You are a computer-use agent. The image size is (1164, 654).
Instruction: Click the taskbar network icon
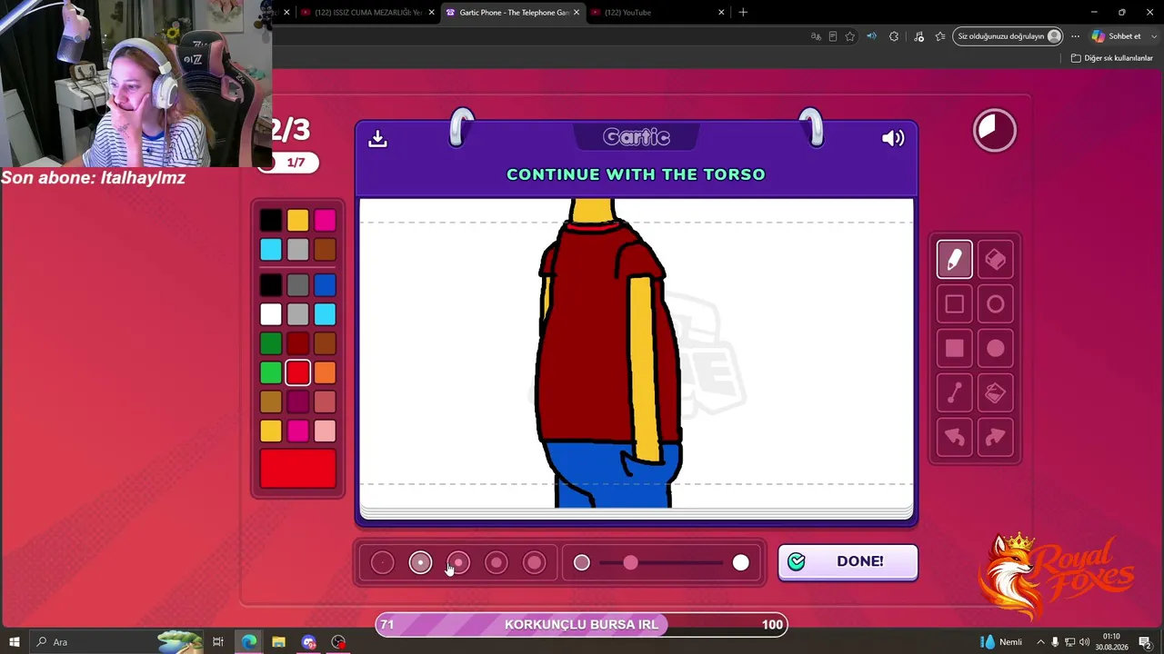[1069, 642]
